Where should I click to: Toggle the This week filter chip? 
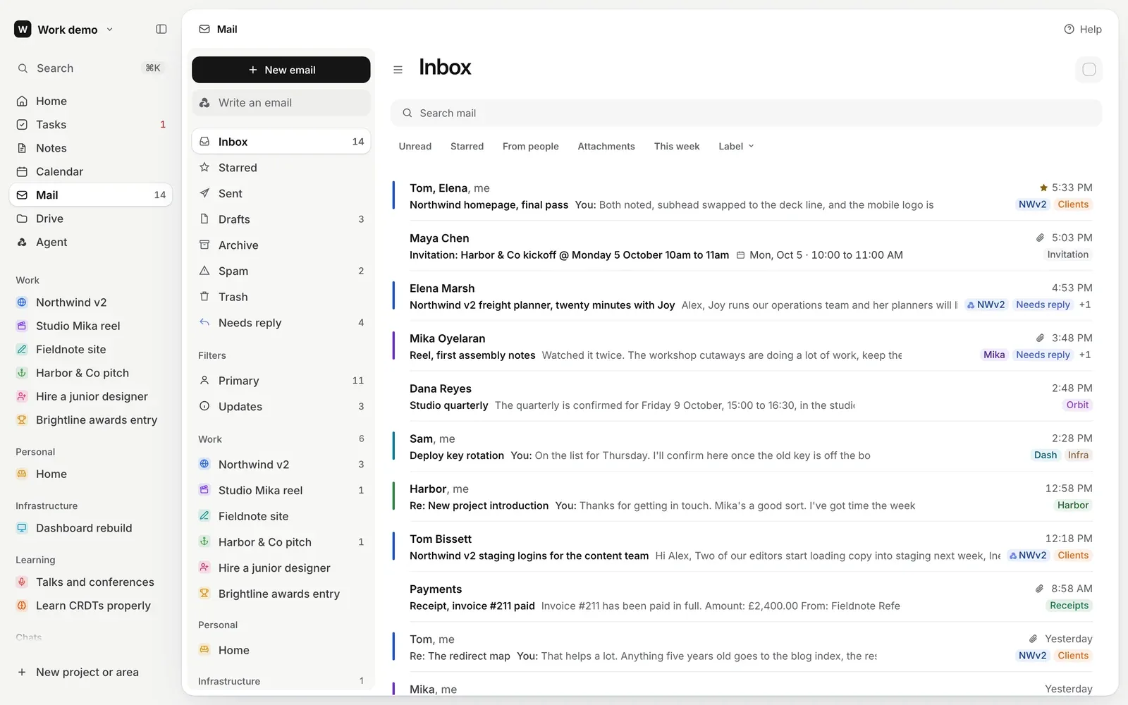click(677, 147)
